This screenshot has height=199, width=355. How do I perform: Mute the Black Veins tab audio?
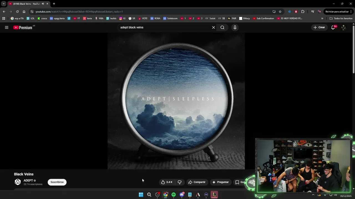pyautogui.click(x=43, y=4)
